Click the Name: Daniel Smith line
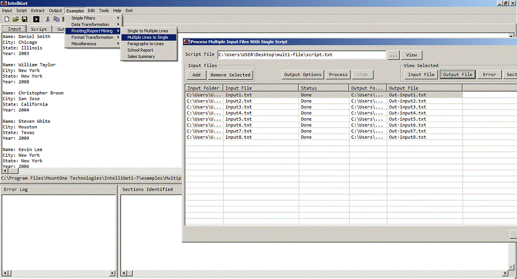Viewport: 517px width, 279px height. pyautogui.click(x=27, y=37)
